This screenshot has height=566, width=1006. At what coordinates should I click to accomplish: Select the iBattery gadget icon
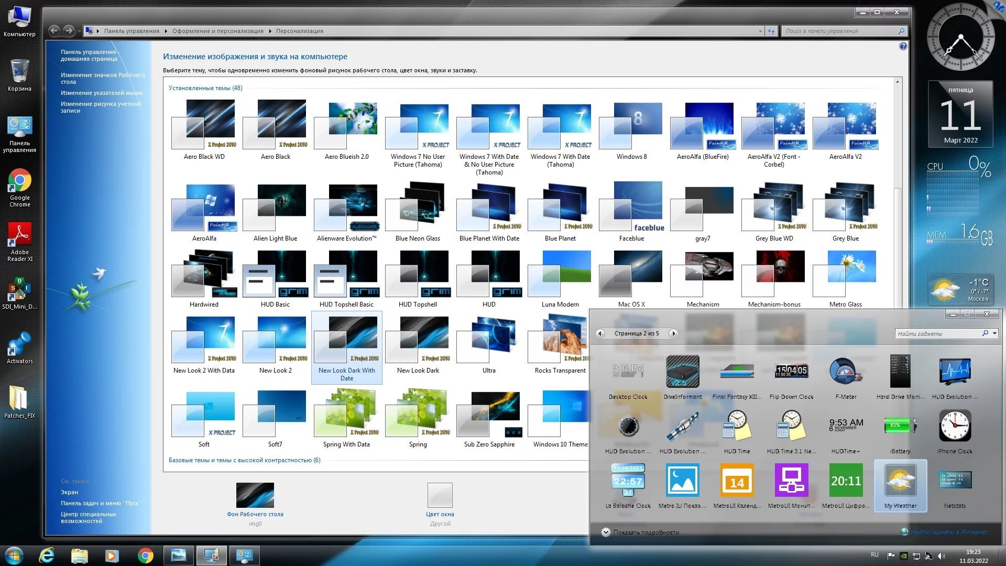pos(900,426)
